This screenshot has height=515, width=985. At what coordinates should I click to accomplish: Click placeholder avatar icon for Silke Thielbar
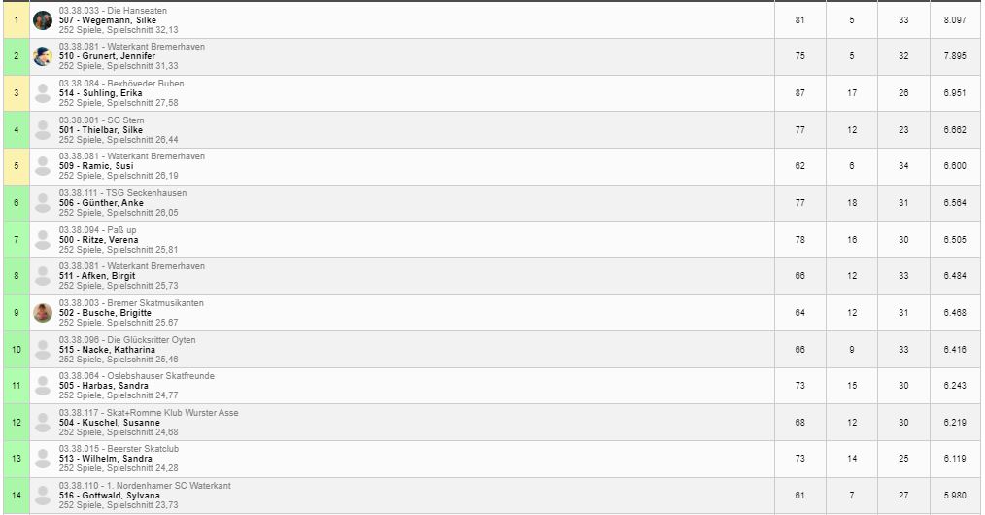pyautogui.click(x=43, y=130)
